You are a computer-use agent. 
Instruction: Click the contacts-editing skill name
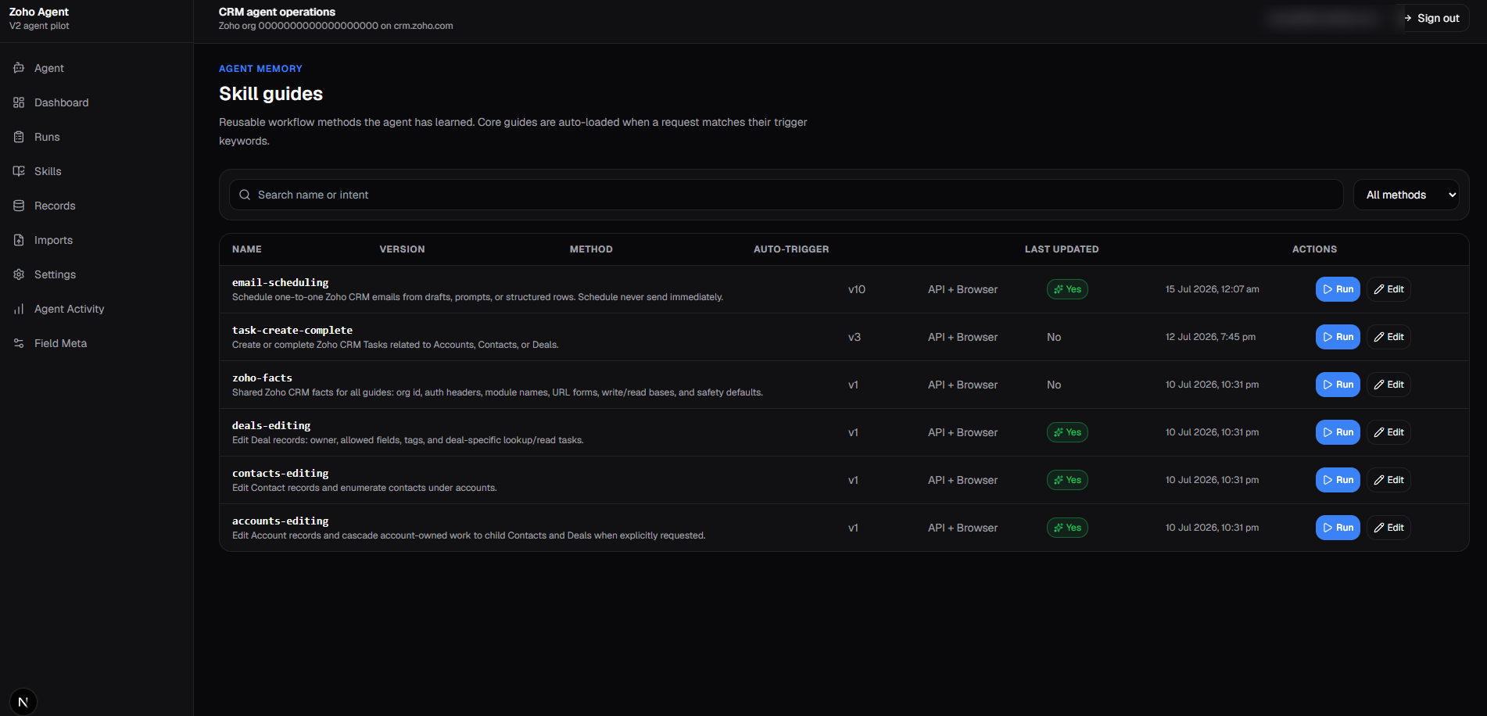coord(280,473)
